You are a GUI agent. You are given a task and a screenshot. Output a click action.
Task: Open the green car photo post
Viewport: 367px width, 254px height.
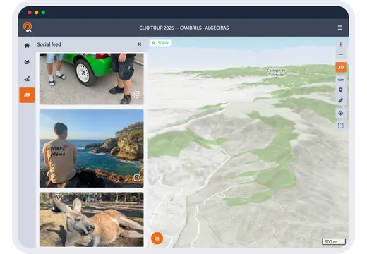pyautogui.click(x=92, y=79)
